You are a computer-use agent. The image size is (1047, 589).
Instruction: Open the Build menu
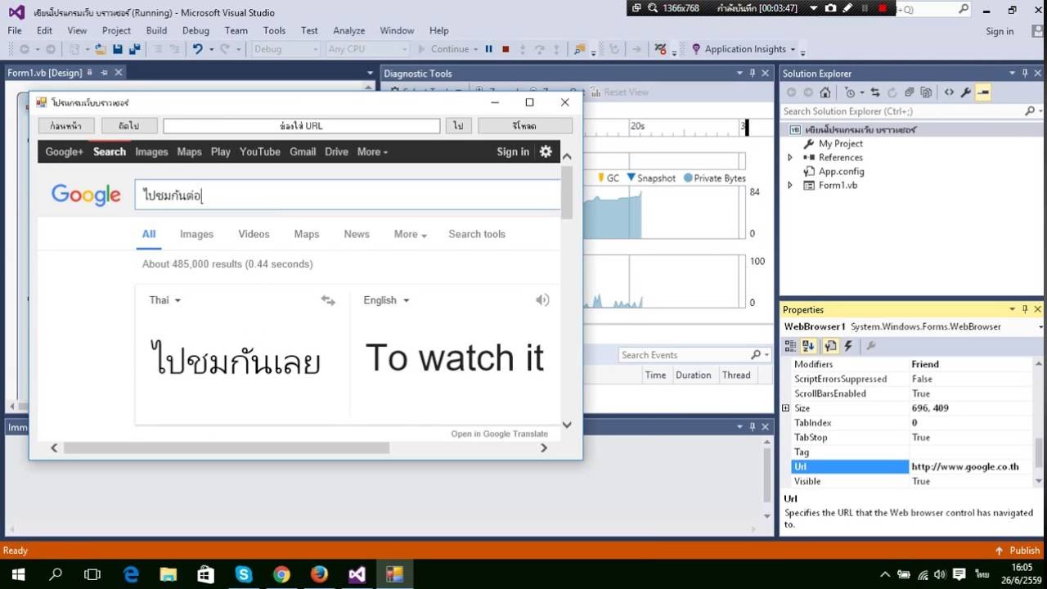tap(156, 30)
